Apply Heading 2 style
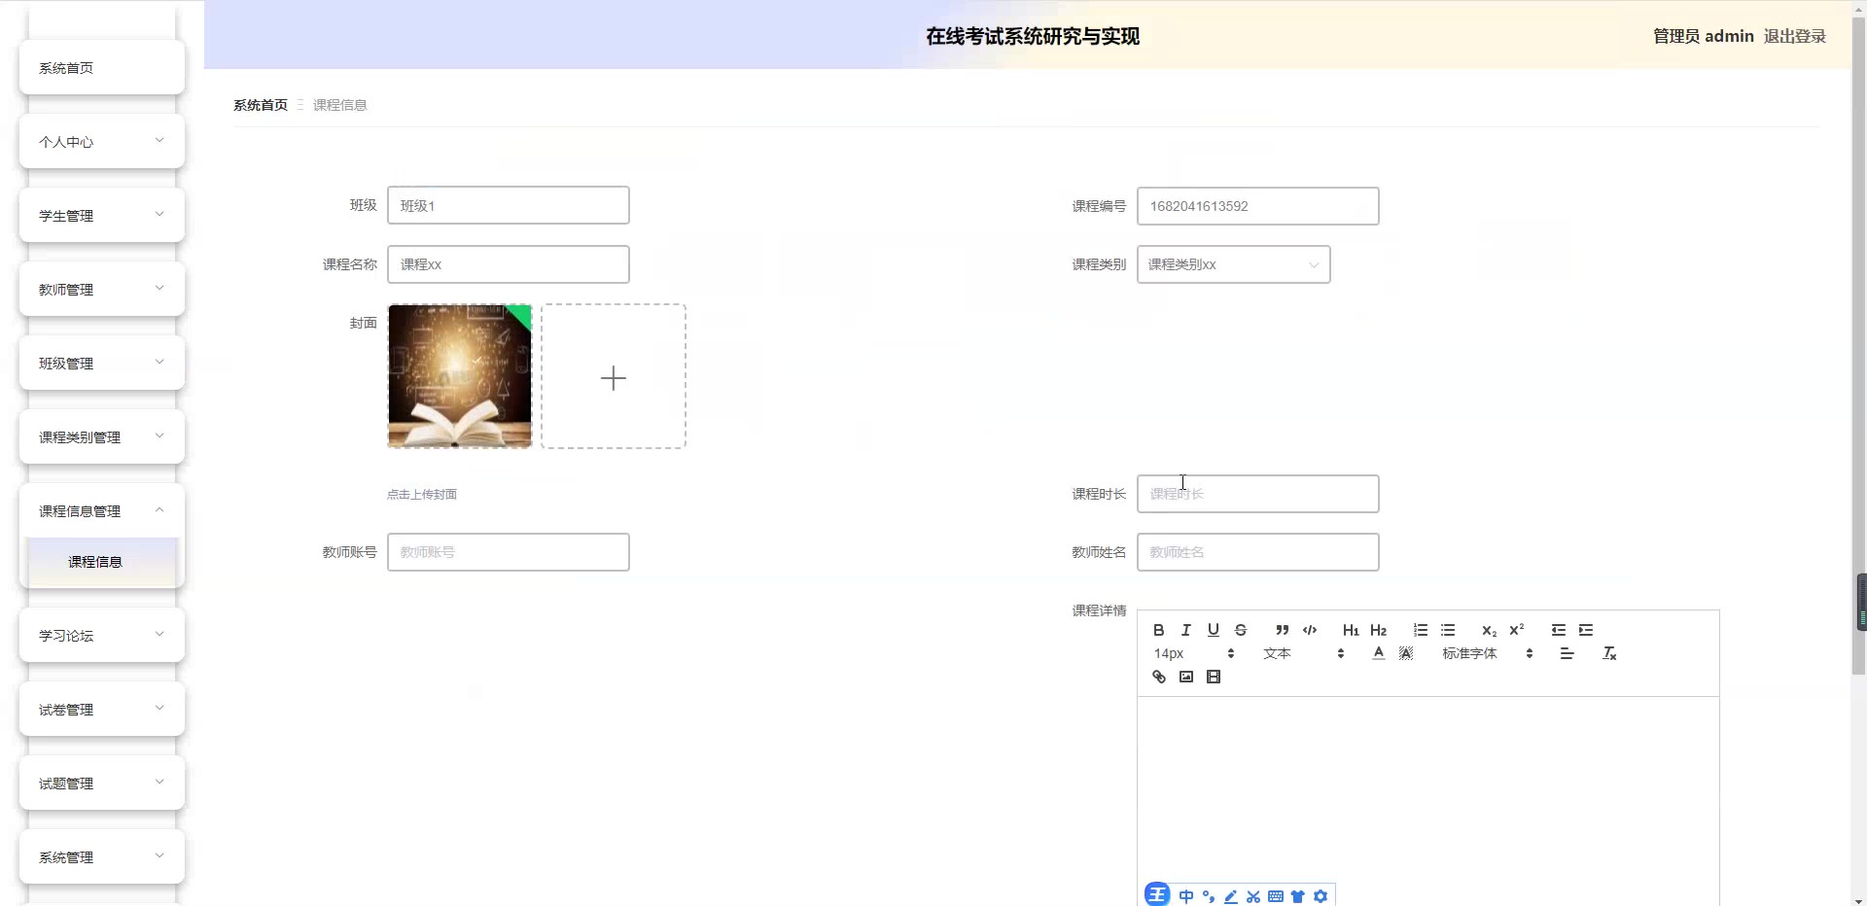Screen dimensions: 1867x906 [1378, 630]
